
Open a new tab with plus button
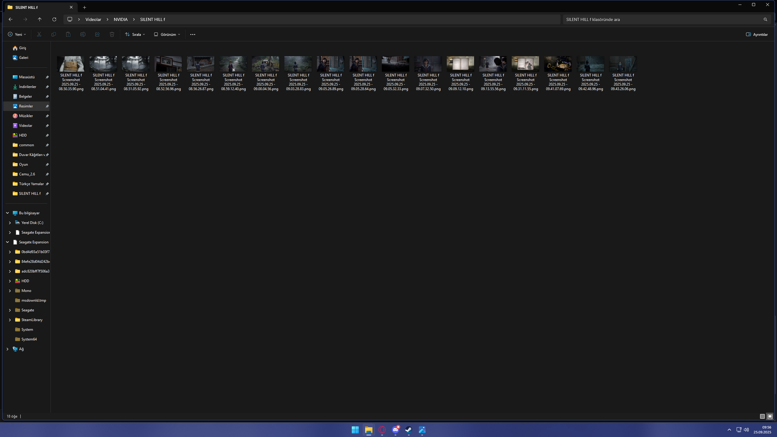click(x=85, y=7)
